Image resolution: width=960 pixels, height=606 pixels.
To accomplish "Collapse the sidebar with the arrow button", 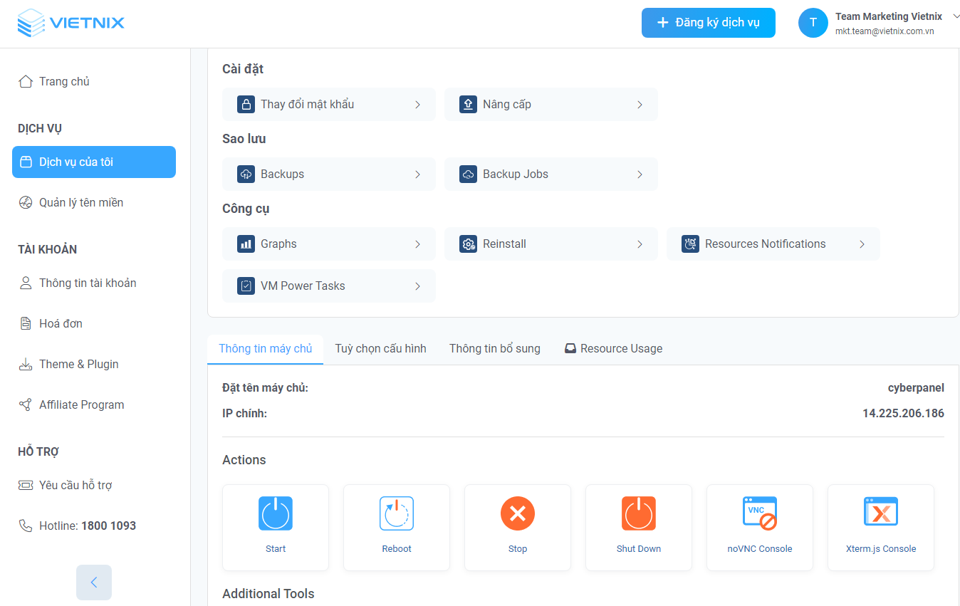I will coord(93,582).
